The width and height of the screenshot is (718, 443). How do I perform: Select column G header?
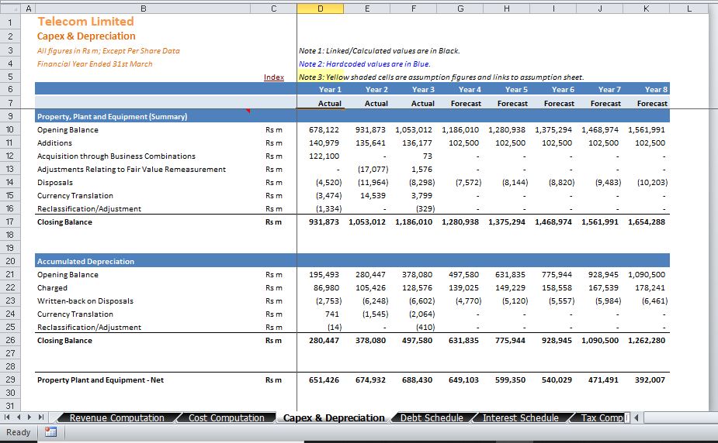(x=460, y=9)
